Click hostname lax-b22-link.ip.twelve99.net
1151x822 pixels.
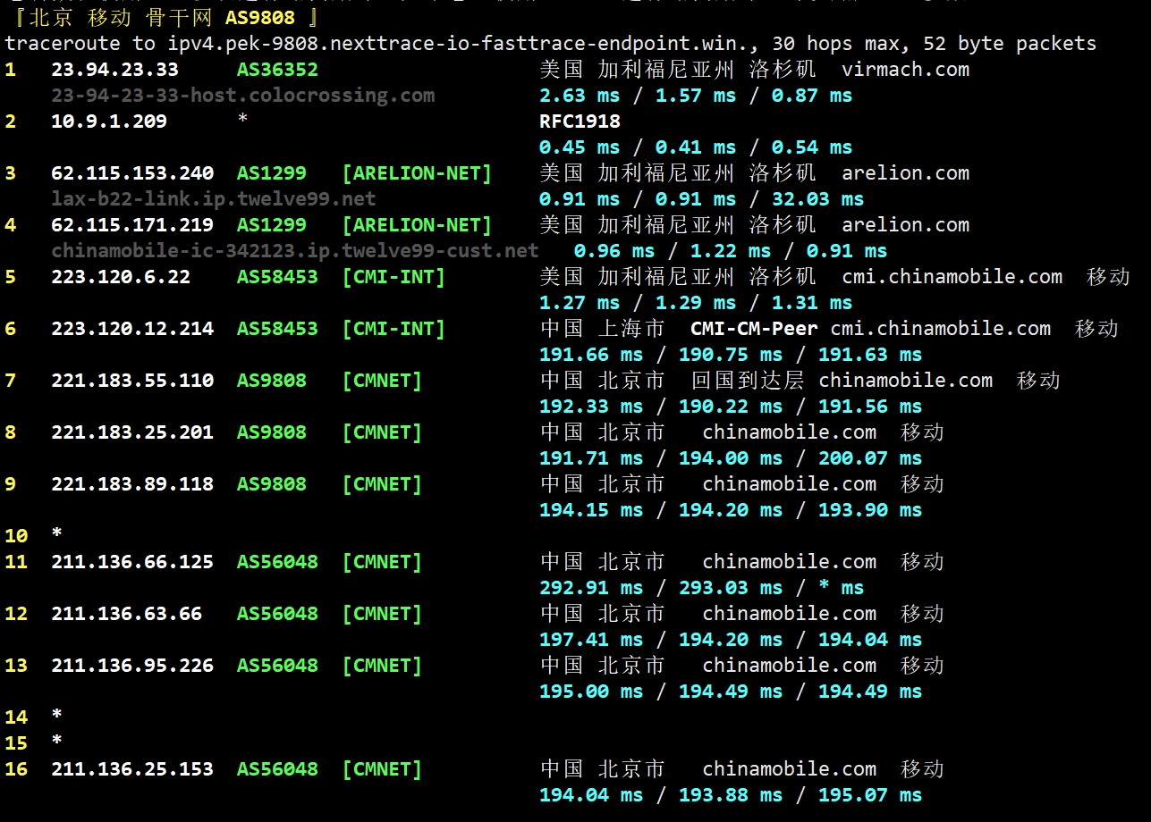tap(214, 199)
